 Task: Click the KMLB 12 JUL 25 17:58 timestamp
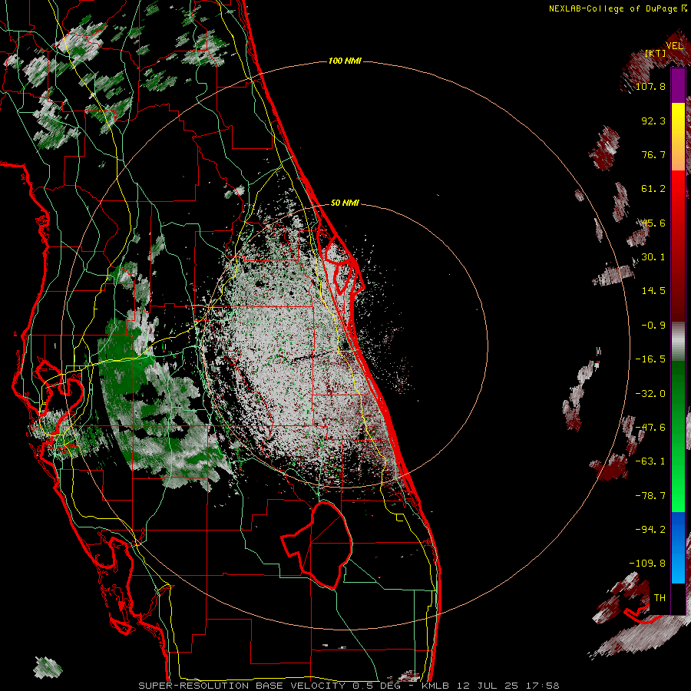click(x=490, y=686)
